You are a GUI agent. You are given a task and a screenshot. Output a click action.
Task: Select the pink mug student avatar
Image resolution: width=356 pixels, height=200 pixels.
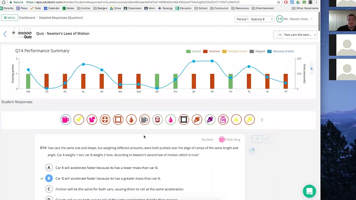(x=66, y=119)
